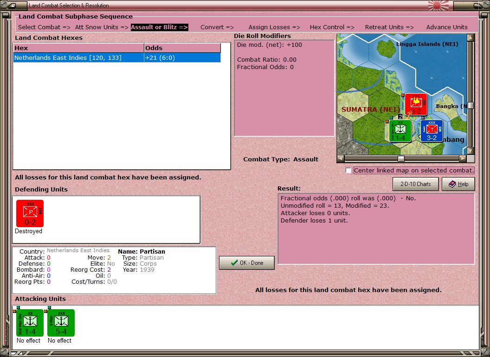
Task: Enable Center linked map on selected combat
Action: (348, 171)
